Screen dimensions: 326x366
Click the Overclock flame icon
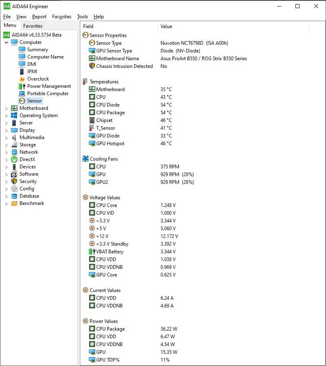point(22,78)
